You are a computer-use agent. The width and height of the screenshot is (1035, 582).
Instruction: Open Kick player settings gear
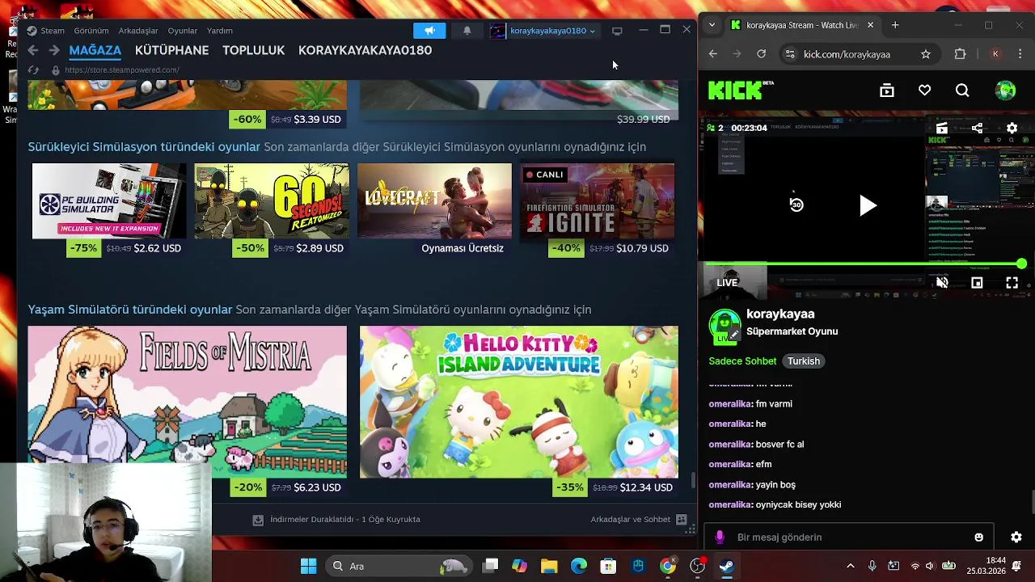coord(1012,128)
